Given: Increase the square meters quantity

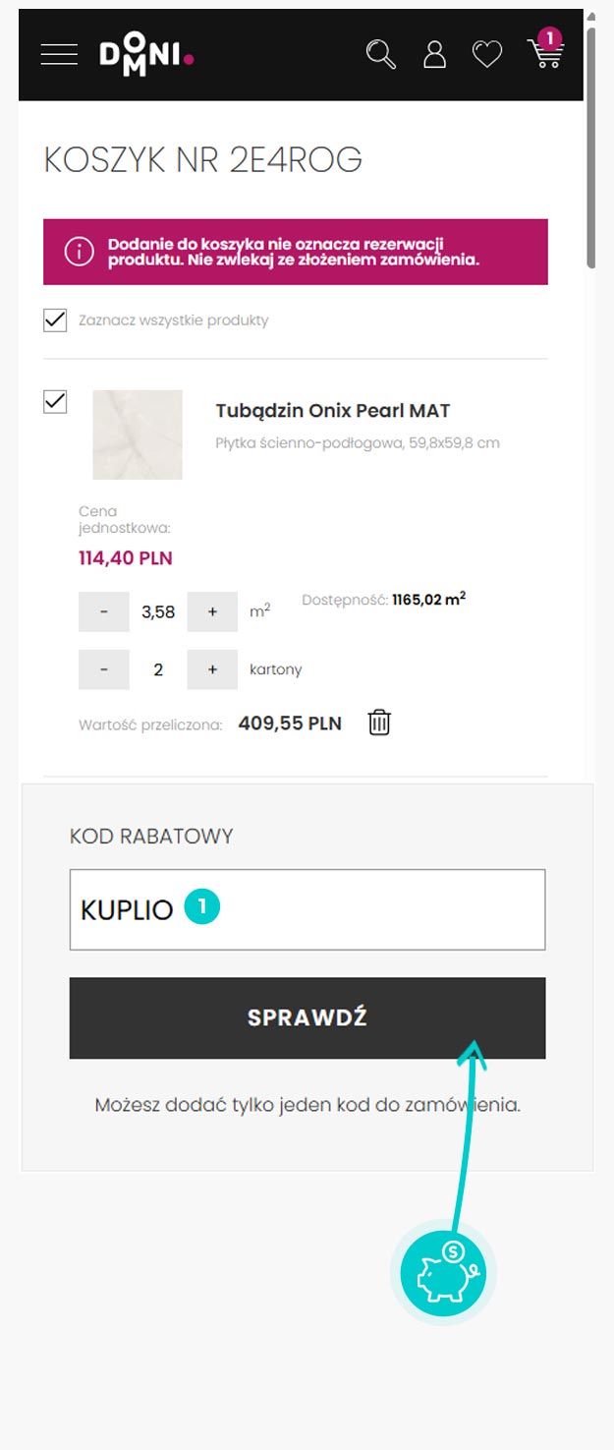Looking at the screenshot, I should point(212,611).
